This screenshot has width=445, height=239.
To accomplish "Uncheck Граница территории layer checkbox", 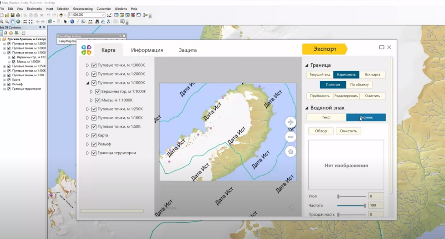I will coord(94,153).
